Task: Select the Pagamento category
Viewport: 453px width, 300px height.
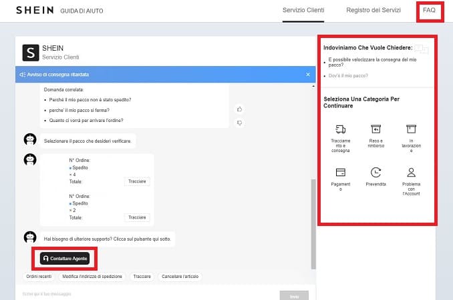Action: [x=341, y=179]
